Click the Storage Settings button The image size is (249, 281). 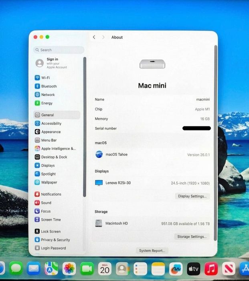pos(192,236)
